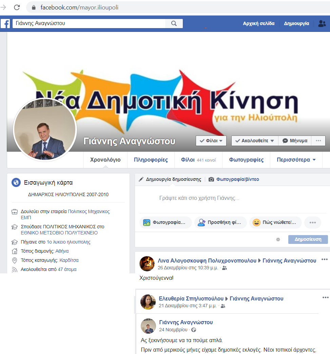Click the avatar in the 24 Νοεμβρίου shared post
Image resolution: width=330 pixels, height=354 pixels.
click(148, 326)
